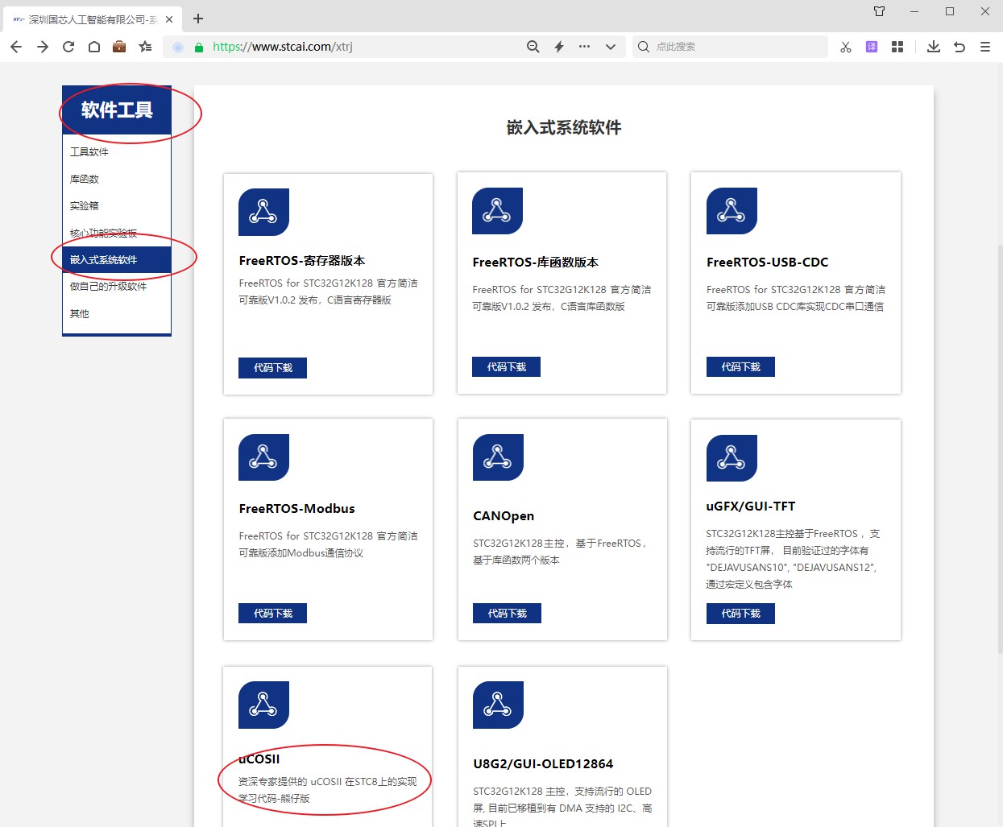Click the magnifier icon in the address bar
The image size is (1003, 827).
coord(533,47)
